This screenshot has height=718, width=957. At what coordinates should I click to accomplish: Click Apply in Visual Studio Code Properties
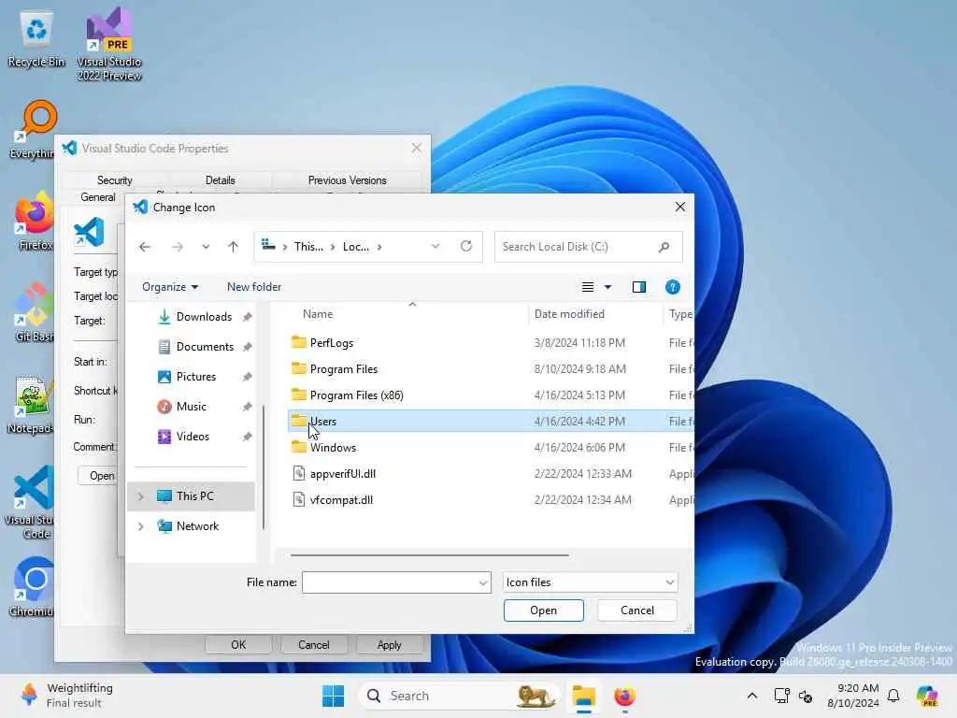point(389,645)
